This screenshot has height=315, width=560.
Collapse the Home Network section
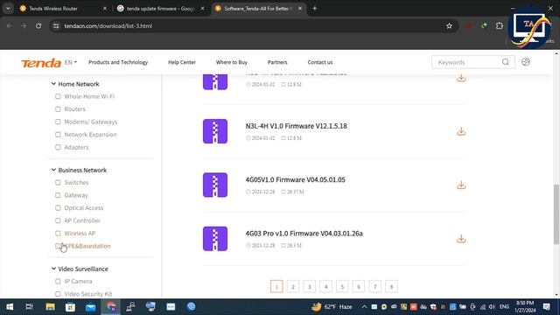coord(53,84)
